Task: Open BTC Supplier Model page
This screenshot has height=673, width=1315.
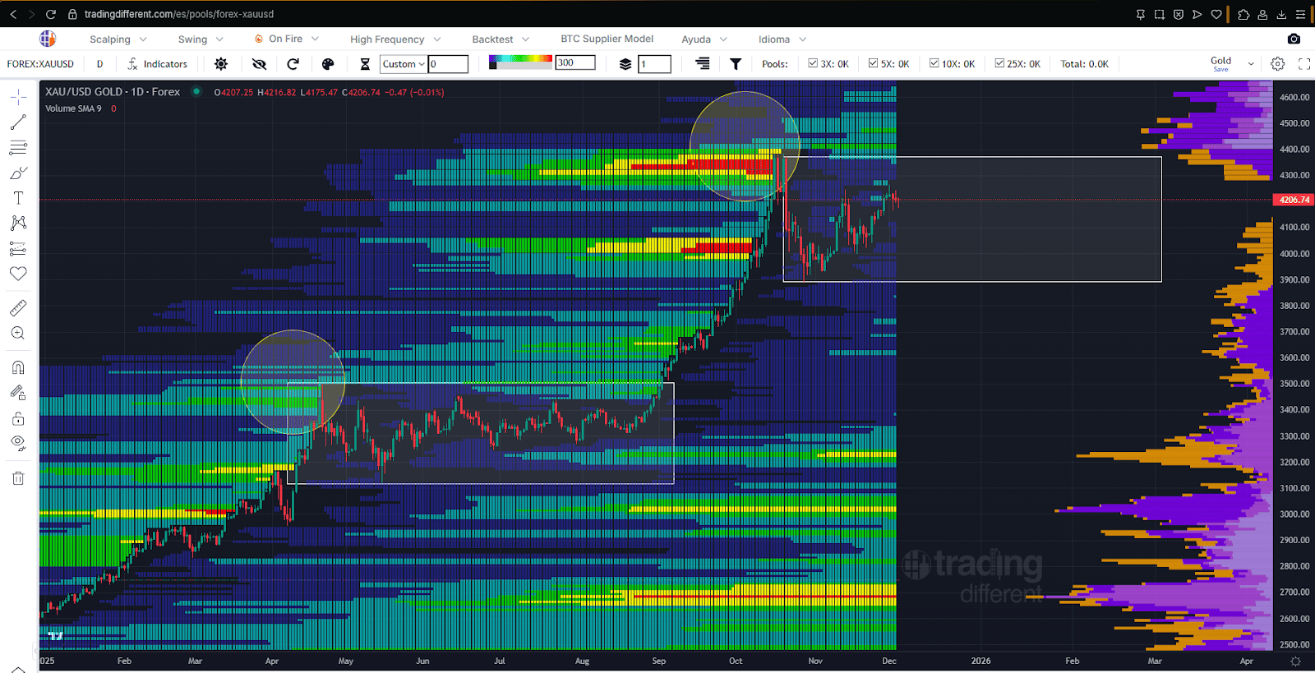Action: point(607,39)
